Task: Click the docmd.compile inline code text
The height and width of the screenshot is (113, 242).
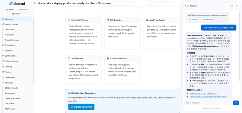Action: click(x=77, y=72)
